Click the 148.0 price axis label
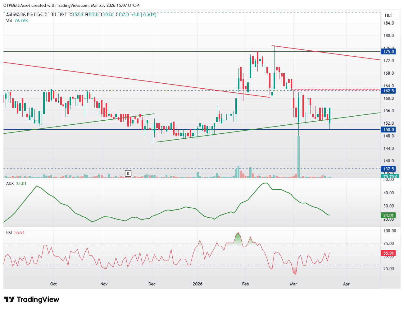 point(389,136)
